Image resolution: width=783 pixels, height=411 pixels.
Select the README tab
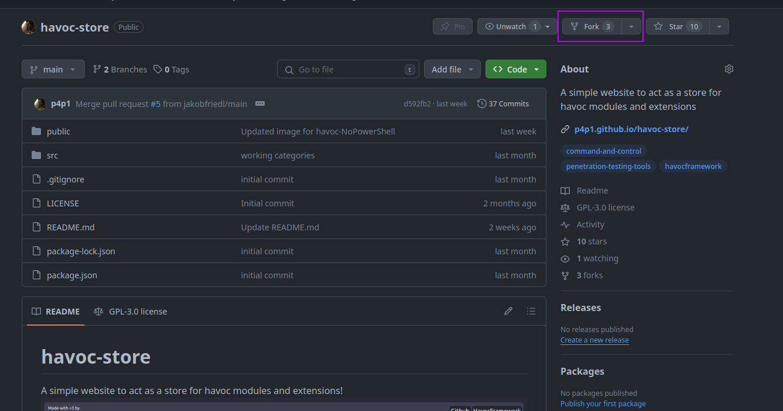point(56,311)
